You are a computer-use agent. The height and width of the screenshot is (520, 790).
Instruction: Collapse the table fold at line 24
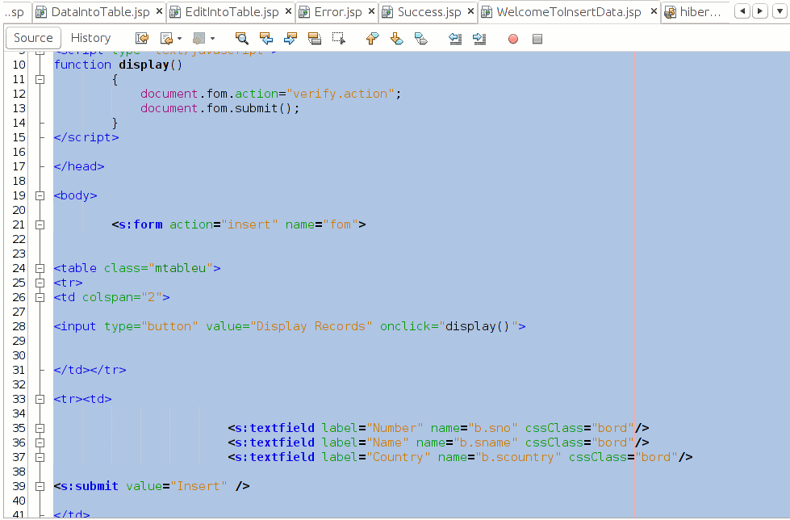point(40,268)
